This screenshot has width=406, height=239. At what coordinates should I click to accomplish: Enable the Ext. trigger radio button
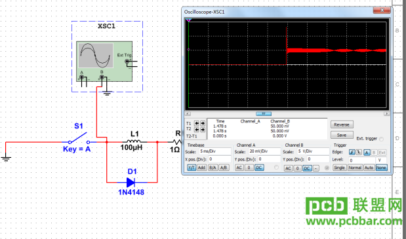pos(381,139)
